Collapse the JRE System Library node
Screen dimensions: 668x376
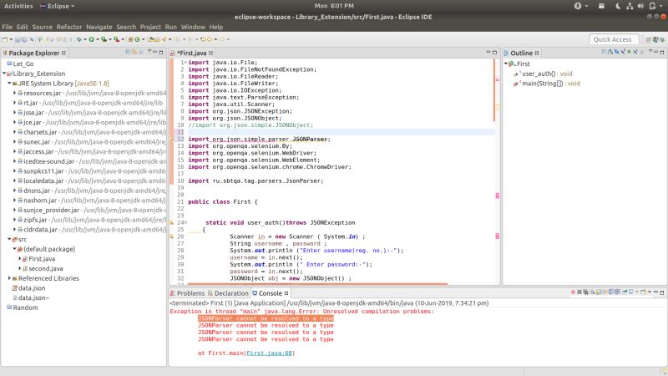click(x=9, y=84)
